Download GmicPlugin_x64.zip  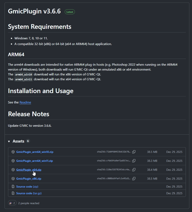pos(29,170)
